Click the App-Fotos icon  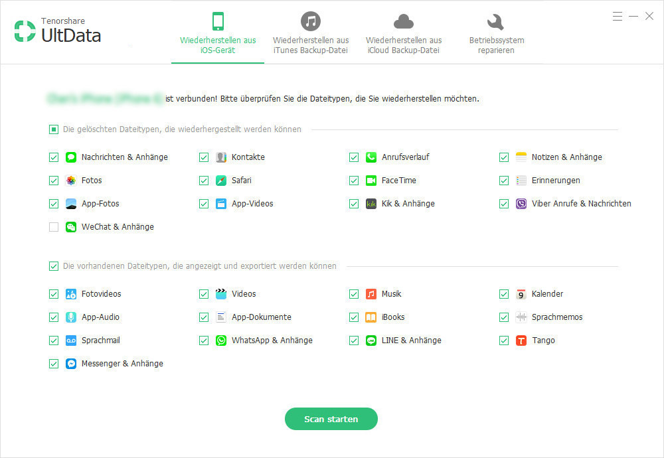[71, 204]
